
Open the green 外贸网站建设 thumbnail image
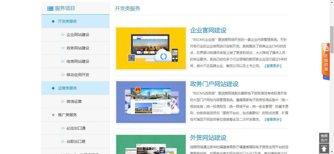click(x=151, y=144)
